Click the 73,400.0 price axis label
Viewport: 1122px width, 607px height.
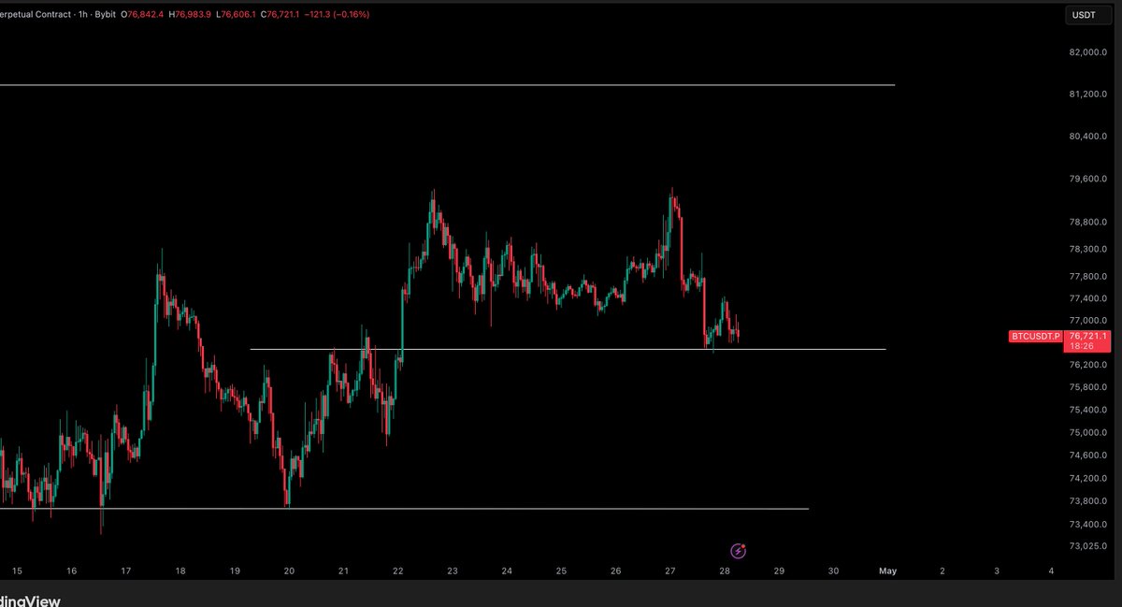coord(1087,524)
